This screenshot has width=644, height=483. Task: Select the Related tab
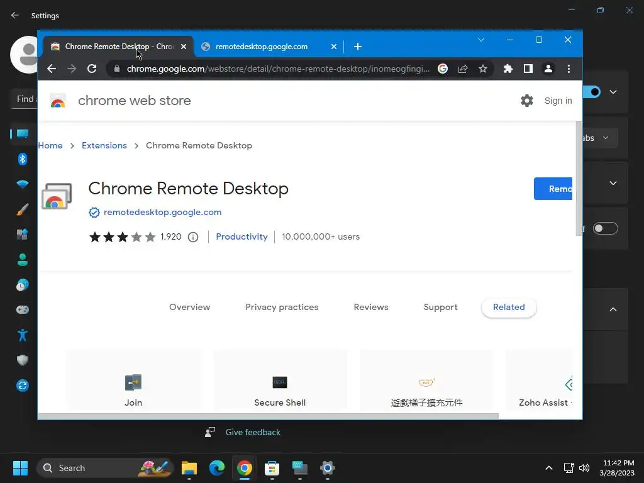coord(509,307)
